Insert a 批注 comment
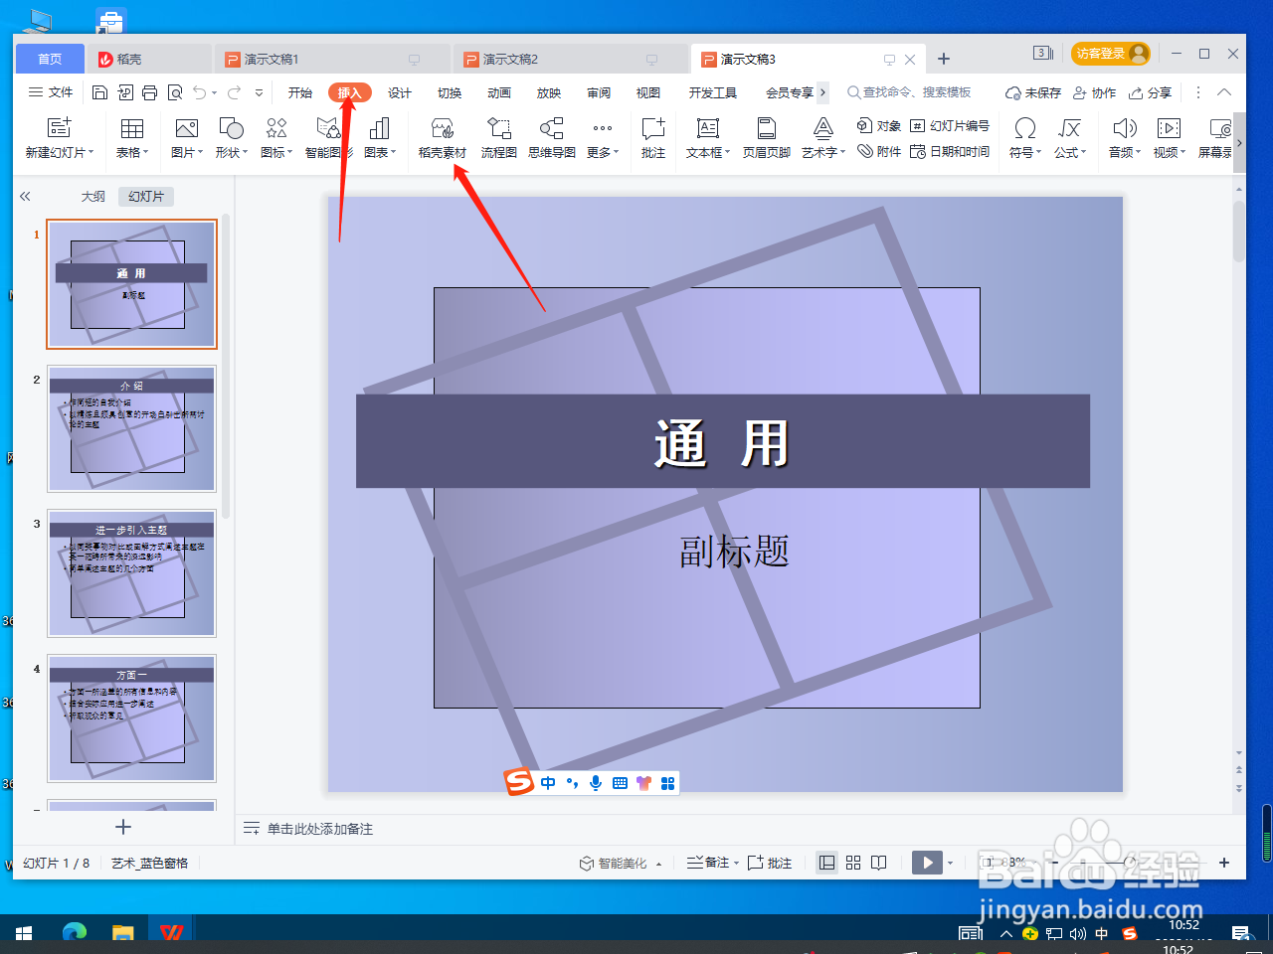 tap(652, 139)
